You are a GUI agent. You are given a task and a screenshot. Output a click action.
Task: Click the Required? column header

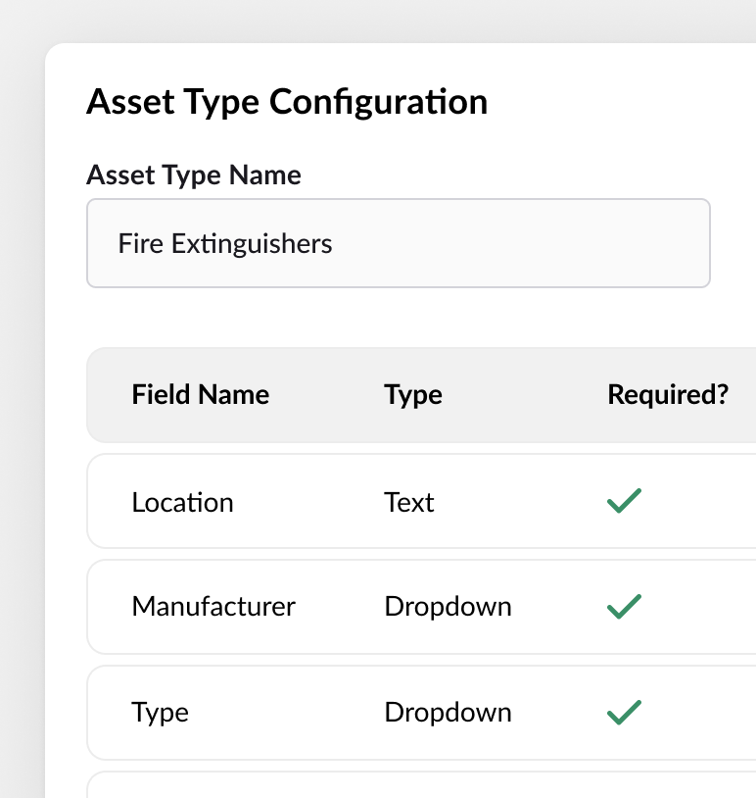(668, 395)
